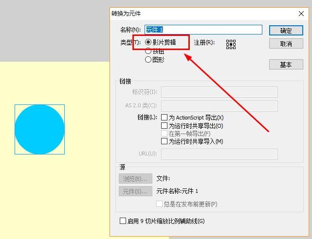Viewport: 312px width, 239px height.
Task: Tick the 在第一帧导出 checkbox
Action: click(164, 134)
